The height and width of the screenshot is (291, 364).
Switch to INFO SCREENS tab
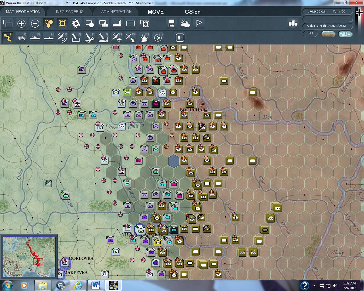(x=70, y=12)
